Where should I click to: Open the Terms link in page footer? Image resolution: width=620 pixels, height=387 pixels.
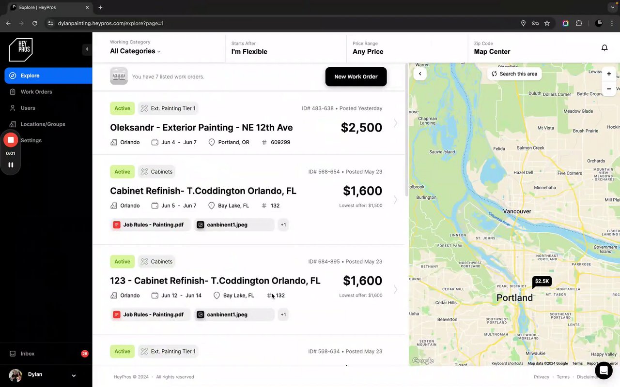click(563, 377)
